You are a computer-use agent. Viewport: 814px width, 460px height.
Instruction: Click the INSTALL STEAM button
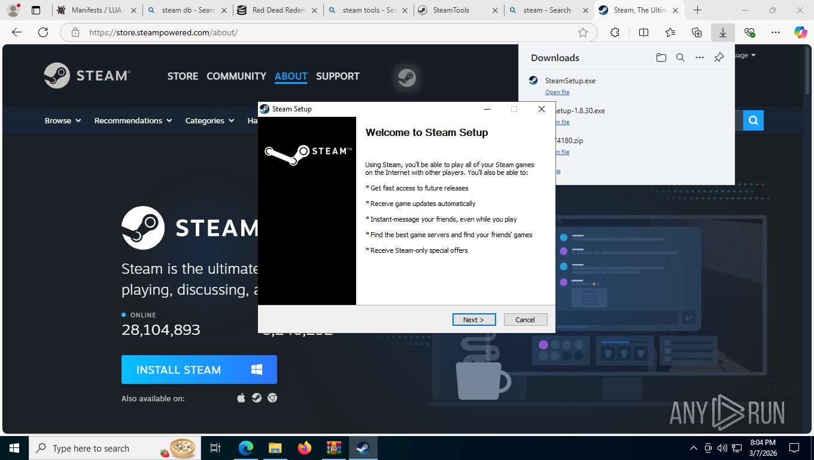point(199,370)
